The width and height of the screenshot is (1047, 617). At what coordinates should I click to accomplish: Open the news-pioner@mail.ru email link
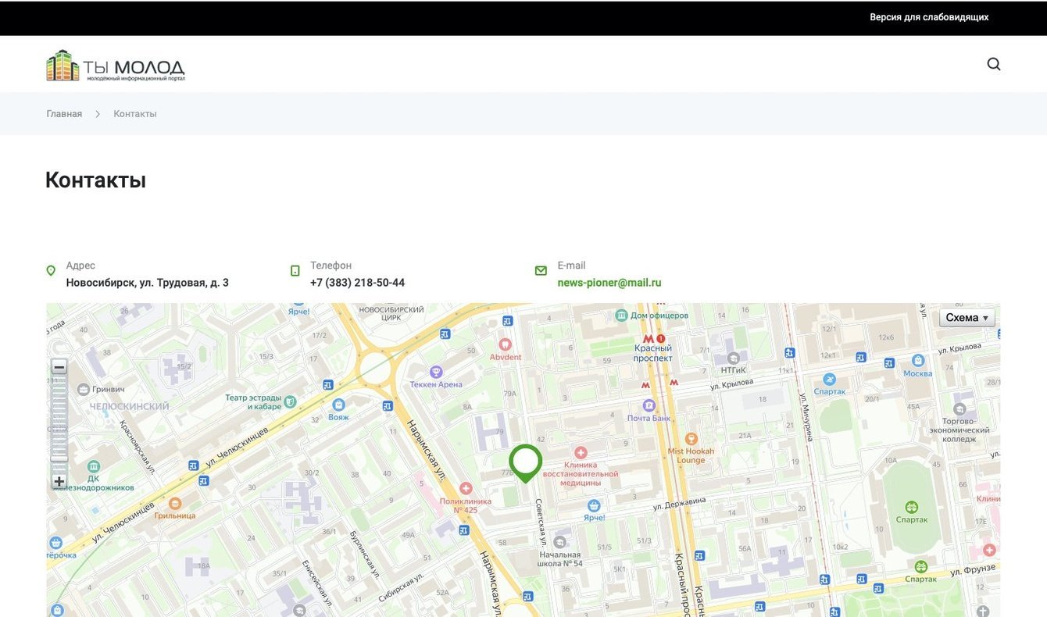coord(609,283)
